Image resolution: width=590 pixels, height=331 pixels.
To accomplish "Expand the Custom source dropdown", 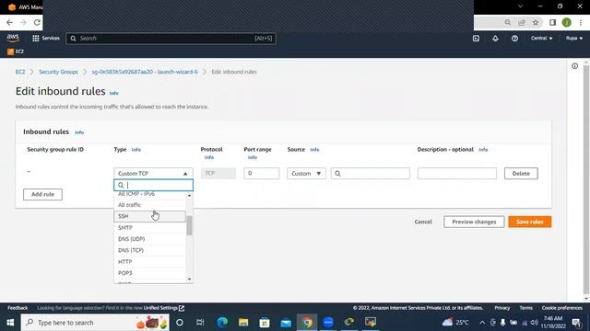I will click(306, 174).
